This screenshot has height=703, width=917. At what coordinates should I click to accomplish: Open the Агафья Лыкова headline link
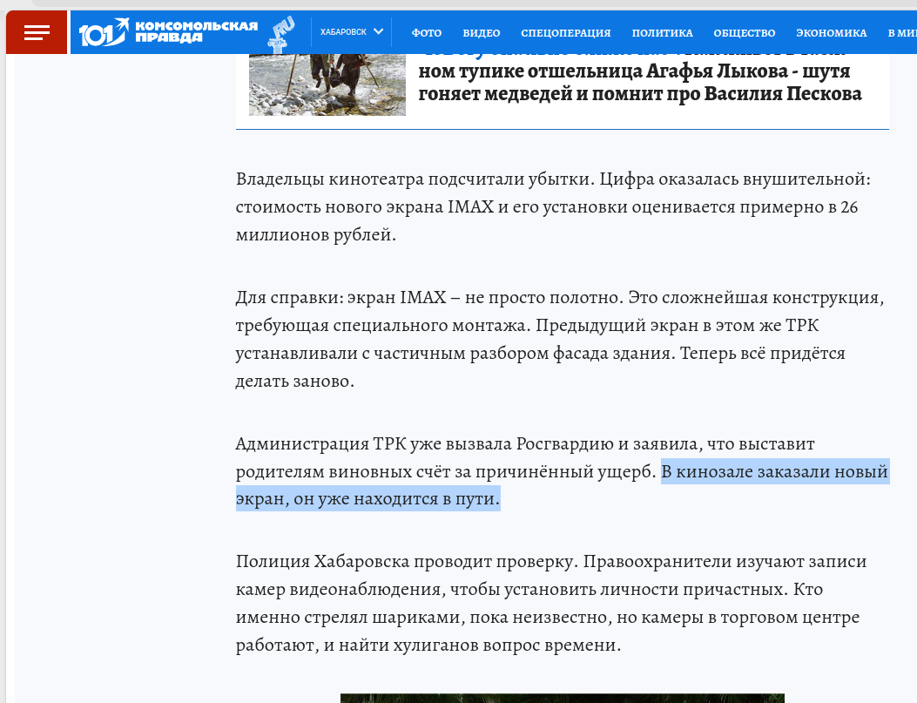640,82
